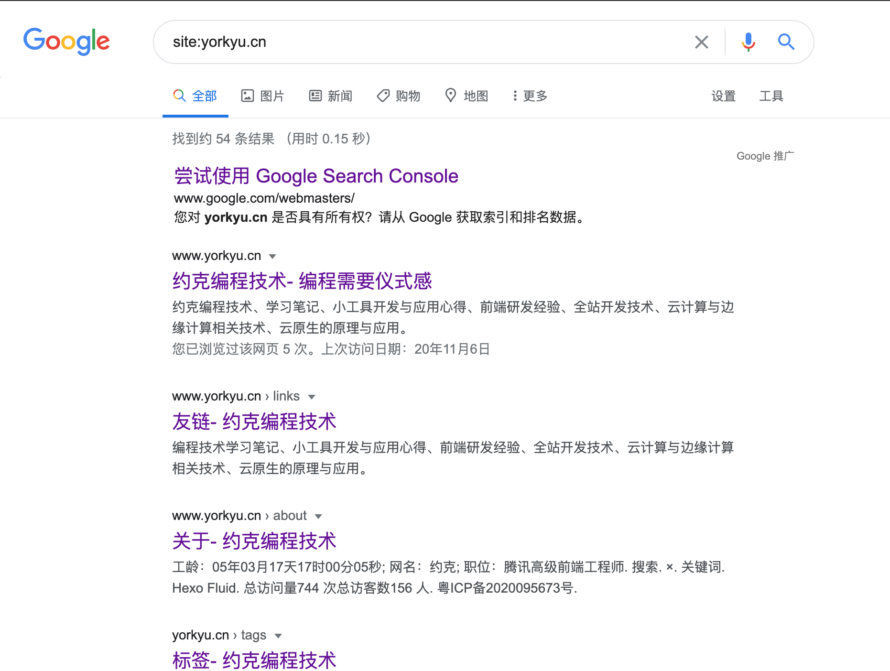Expand dropdown arrow next to links breadcrumb
Screen dimensions: 890x671
pos(312,397)
